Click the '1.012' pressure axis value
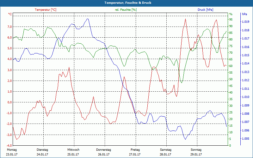This screenshot has height=158, width=253. 246,80
